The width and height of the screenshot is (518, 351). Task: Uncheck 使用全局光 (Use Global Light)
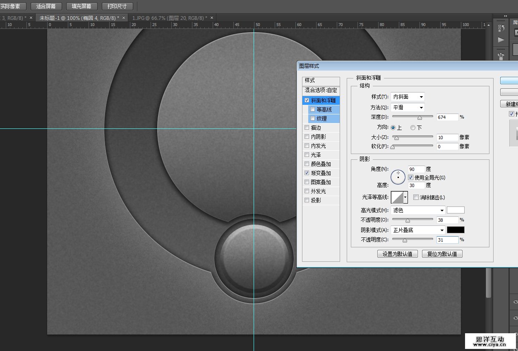(x=410, y=178)
